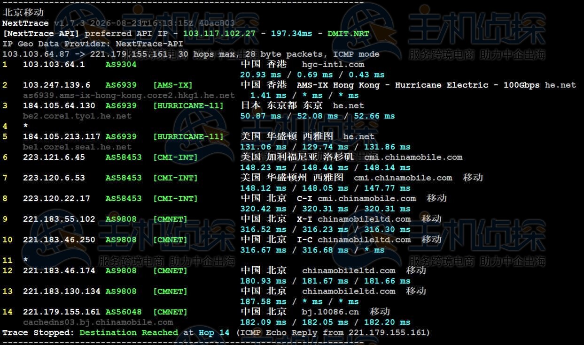
Task: Click the hostname be1.core1.sea1.he.net
Action: click(x=77, y=147)
